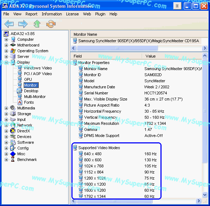Select the highlighted Monitor tree item

click(31, 85)
